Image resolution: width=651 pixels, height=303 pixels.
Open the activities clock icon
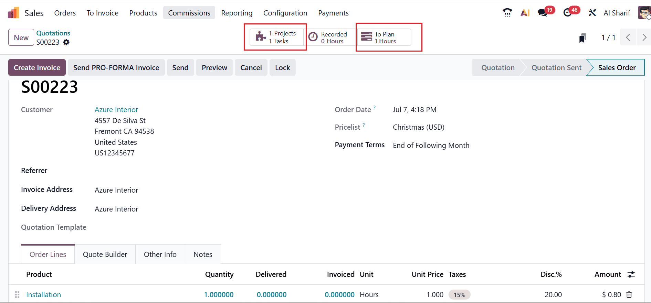pyautogui.click(x=567, y=13)
